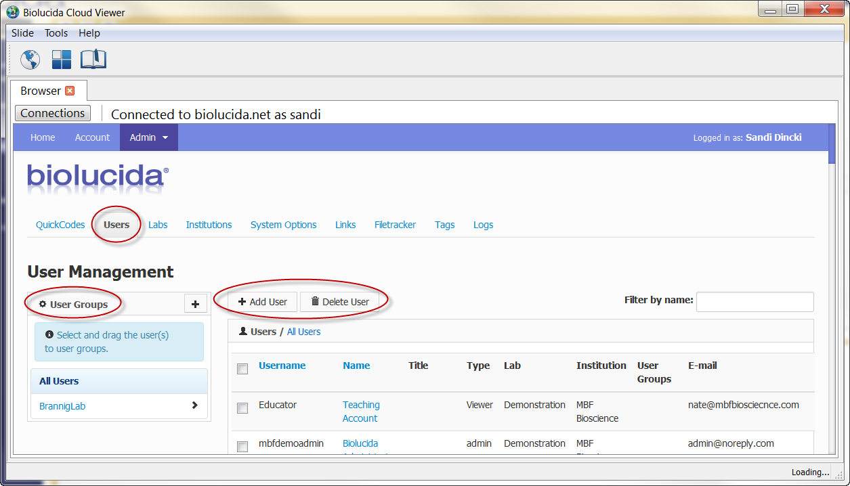Viewport: 850px width, 486px height.
Task: Click the Biolucida logo
Action: tap(98, 177)
